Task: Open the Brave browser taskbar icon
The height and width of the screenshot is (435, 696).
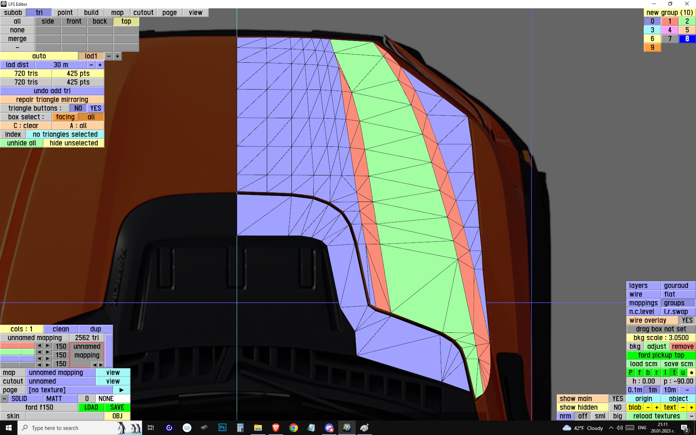Action: pos(275,428)
